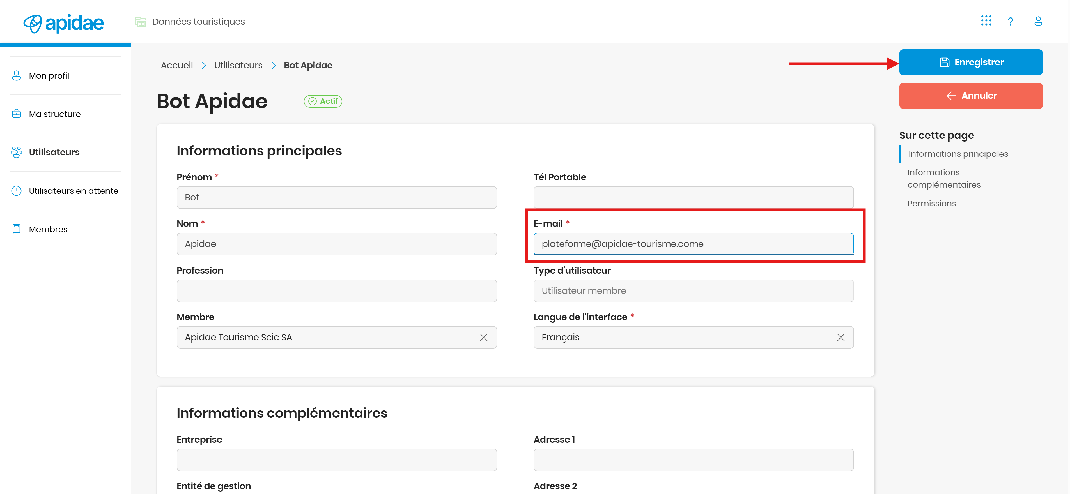Screen dimensions: 1070x494
Task: Jump to Permissions anchor
Action: 932,204
